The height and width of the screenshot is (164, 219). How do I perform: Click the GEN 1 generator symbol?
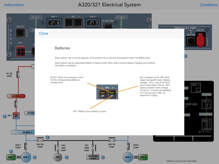coord(26,157)
